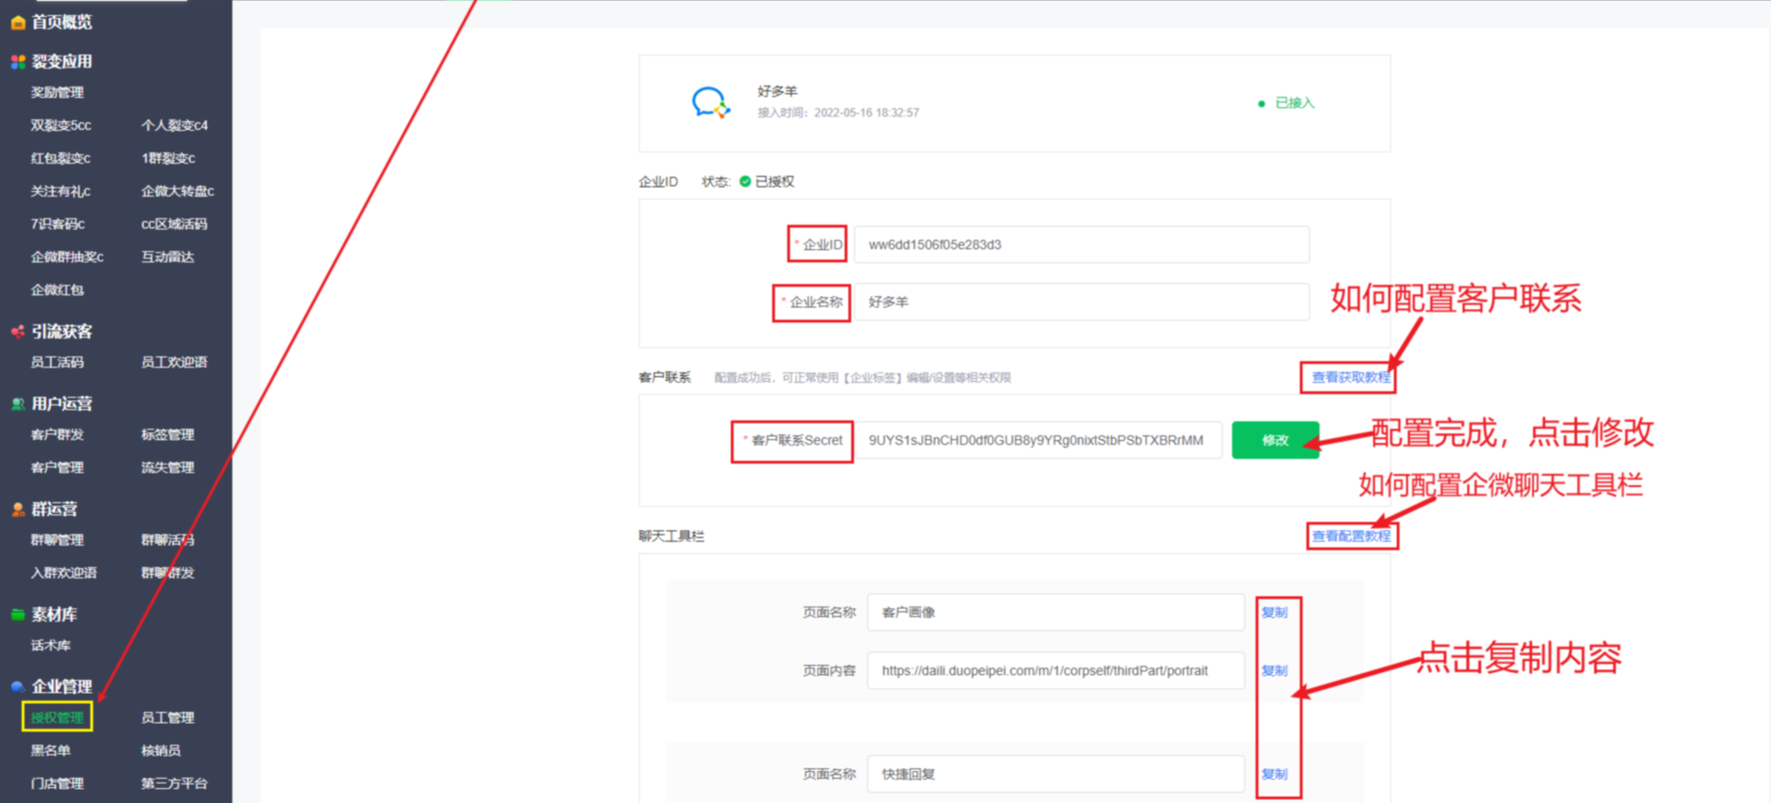Open 企微大转盘c menu item
Image resolution: width=1771 pixels, height=803 pixels.
point(178,191)
